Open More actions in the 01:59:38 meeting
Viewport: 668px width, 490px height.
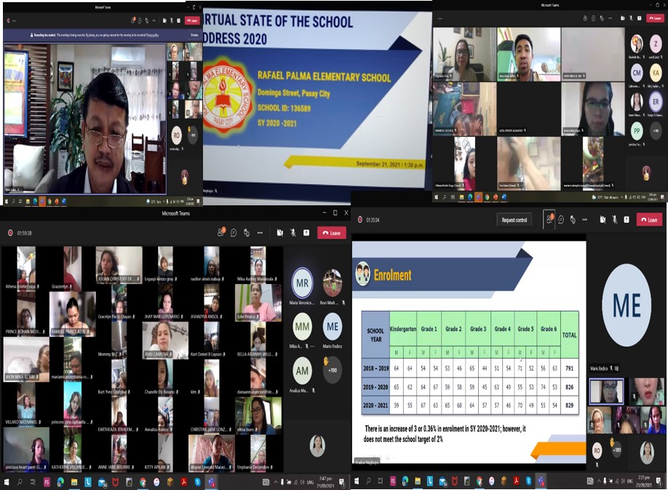[x=260, y=233]
